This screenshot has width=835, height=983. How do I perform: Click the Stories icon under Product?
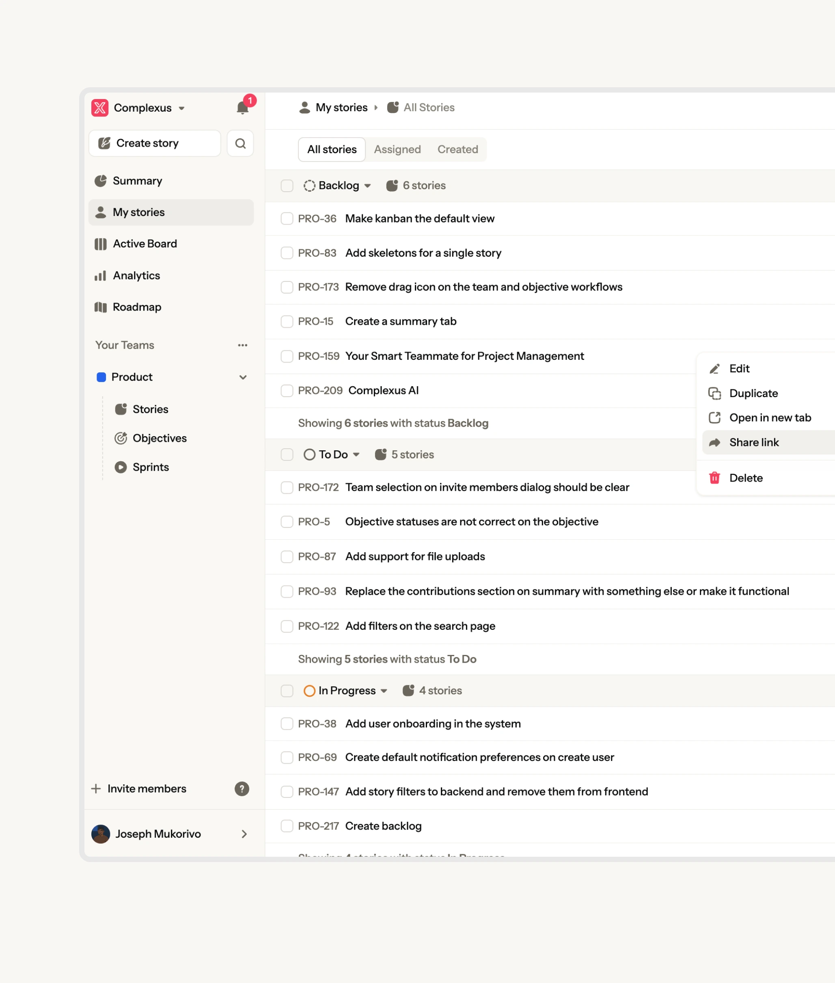121,409
